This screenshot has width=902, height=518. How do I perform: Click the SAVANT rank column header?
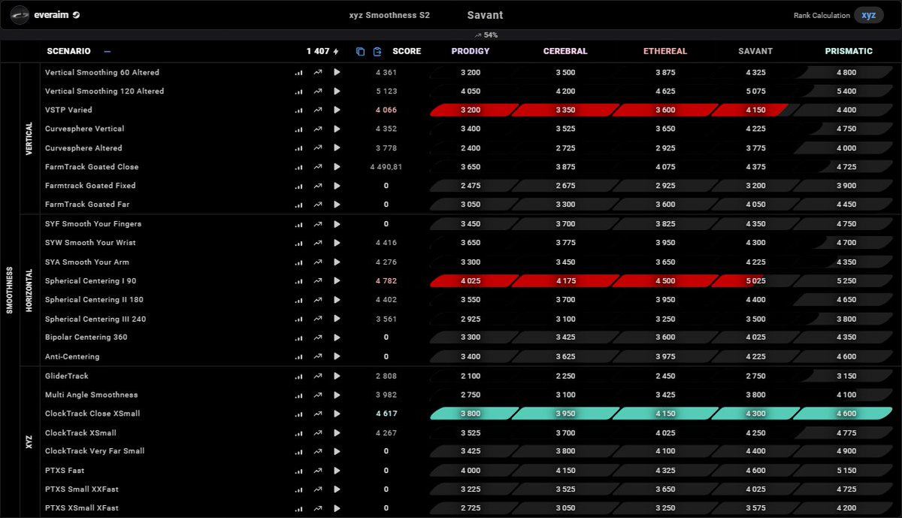point(755,51)
